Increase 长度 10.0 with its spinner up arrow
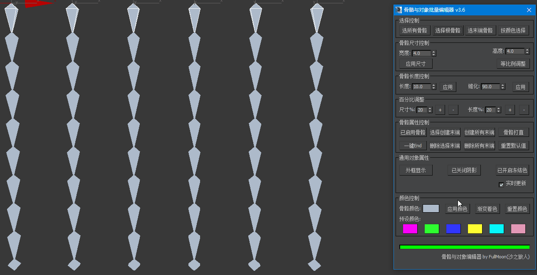 coord(434,85)
